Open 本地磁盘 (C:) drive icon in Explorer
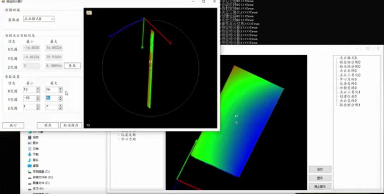384x194 pixels. [30, 172]
